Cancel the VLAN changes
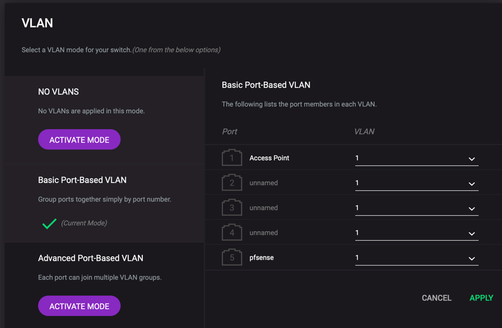The image size is (502, 328). point(436,297)
